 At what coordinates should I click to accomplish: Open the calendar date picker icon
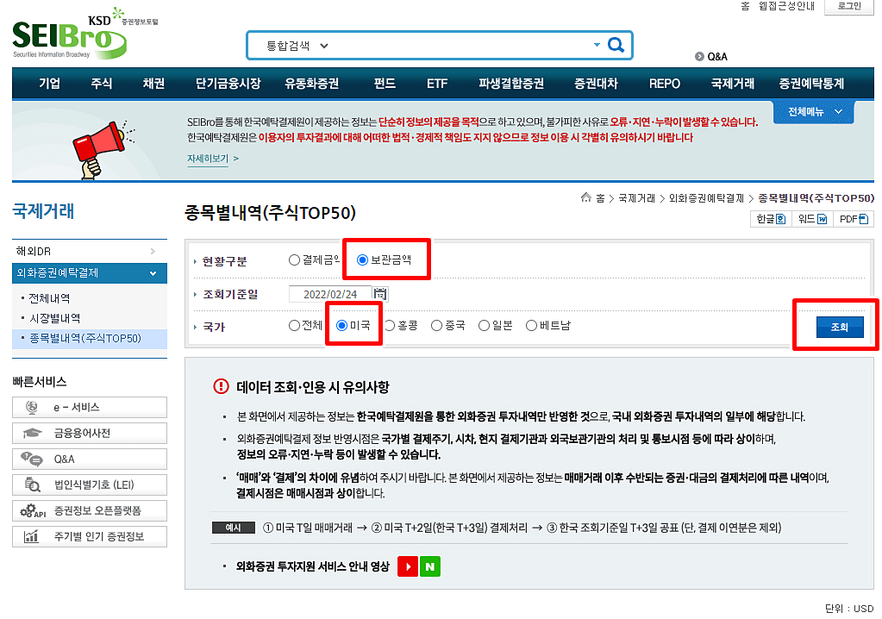(x=380, y=293)
